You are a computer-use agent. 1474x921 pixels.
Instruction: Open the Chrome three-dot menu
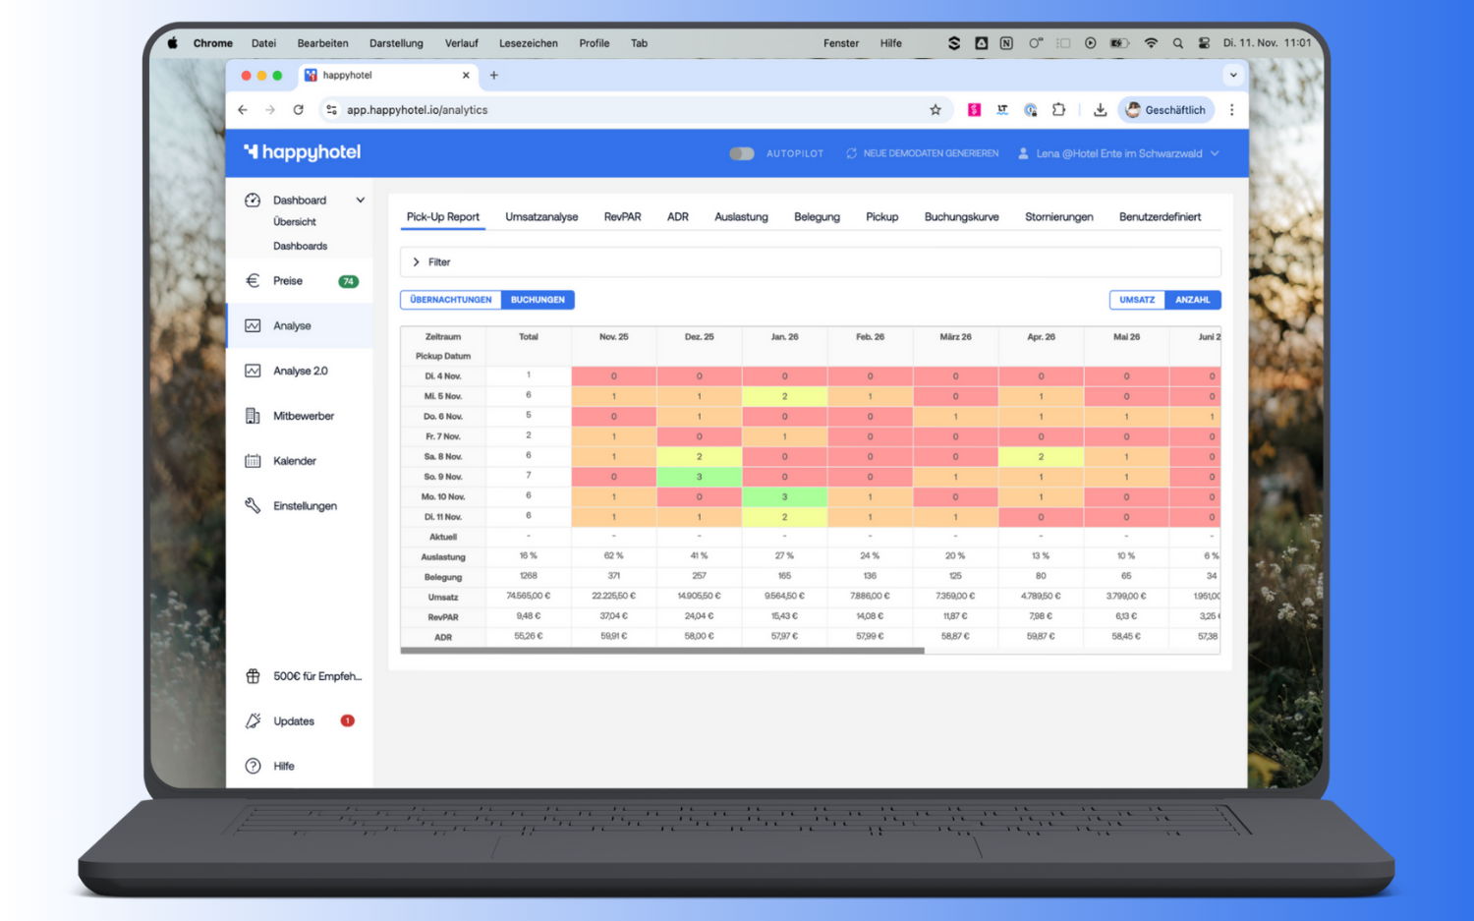(1231, 110)
